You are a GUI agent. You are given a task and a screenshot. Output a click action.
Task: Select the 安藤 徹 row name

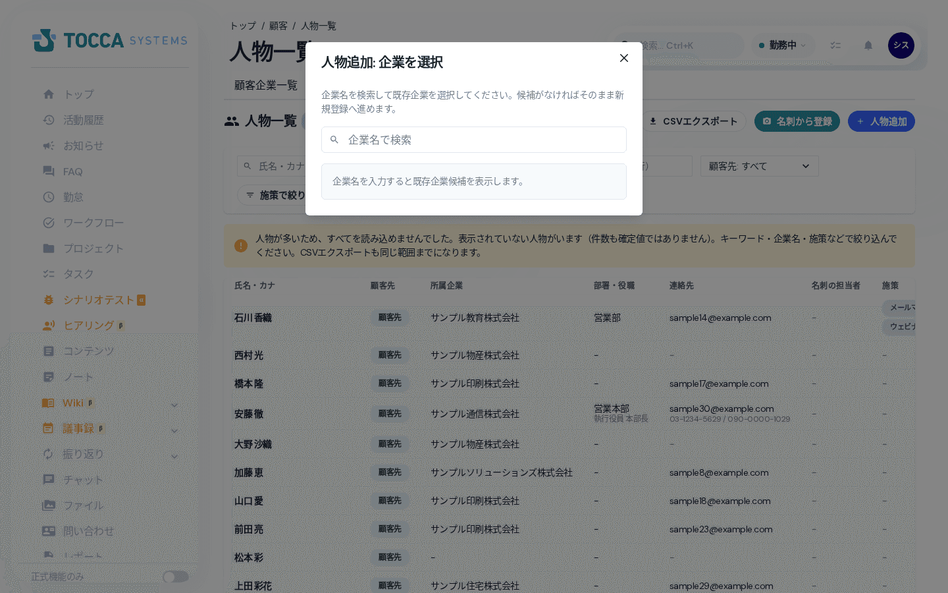coord(249,414)
